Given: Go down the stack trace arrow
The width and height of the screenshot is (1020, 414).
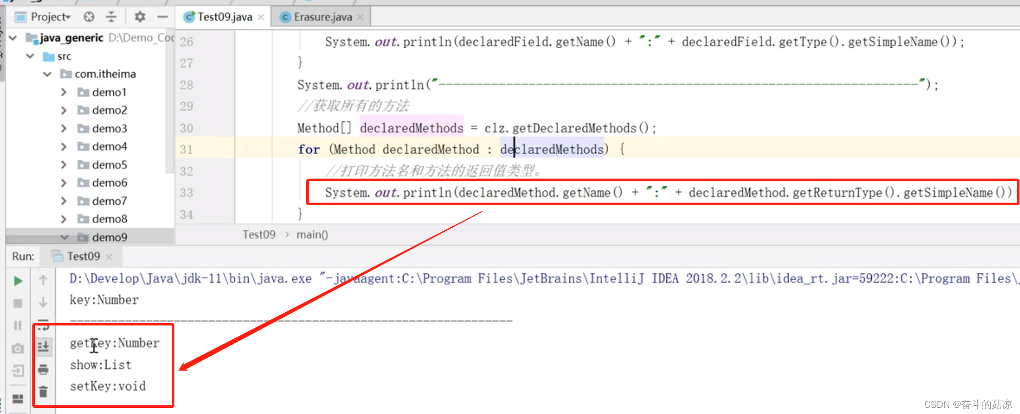Looking at the screenshot, I should pos(43,302).
